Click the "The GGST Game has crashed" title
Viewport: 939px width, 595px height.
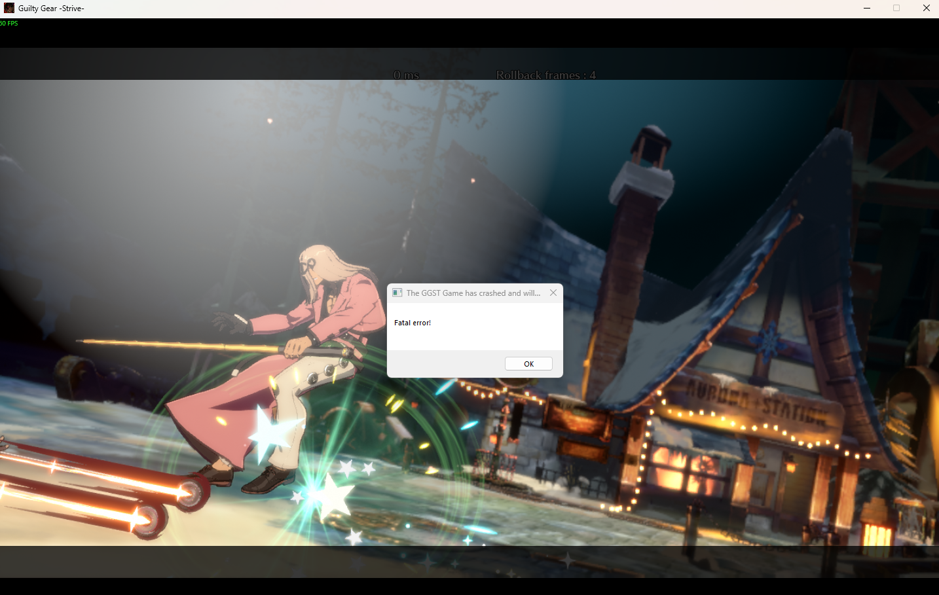click(x=473, y=293)
